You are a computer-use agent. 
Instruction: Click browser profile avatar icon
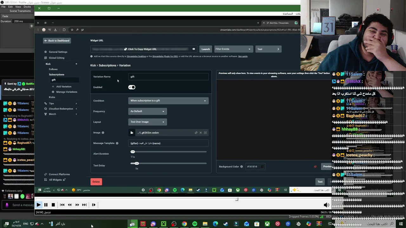pos(44,30)
